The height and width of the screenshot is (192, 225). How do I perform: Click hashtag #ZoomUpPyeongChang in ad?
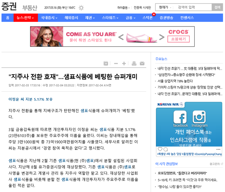tap(208, 154)
